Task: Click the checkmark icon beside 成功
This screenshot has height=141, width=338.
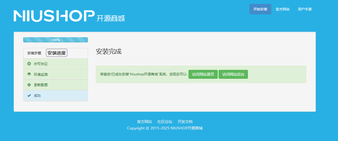Action: coord(29,96)
